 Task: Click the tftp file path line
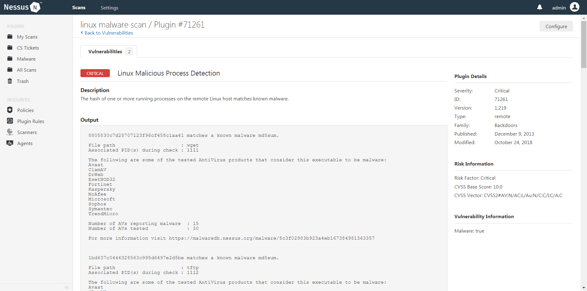point(143,267)
